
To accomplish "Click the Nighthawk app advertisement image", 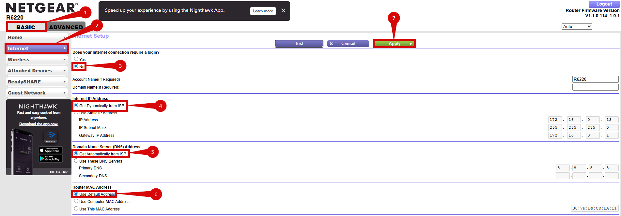I will tap(39, 137).
